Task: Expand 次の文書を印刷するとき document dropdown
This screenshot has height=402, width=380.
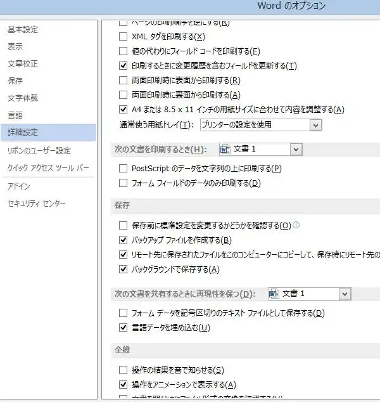Action: (296, 149)
